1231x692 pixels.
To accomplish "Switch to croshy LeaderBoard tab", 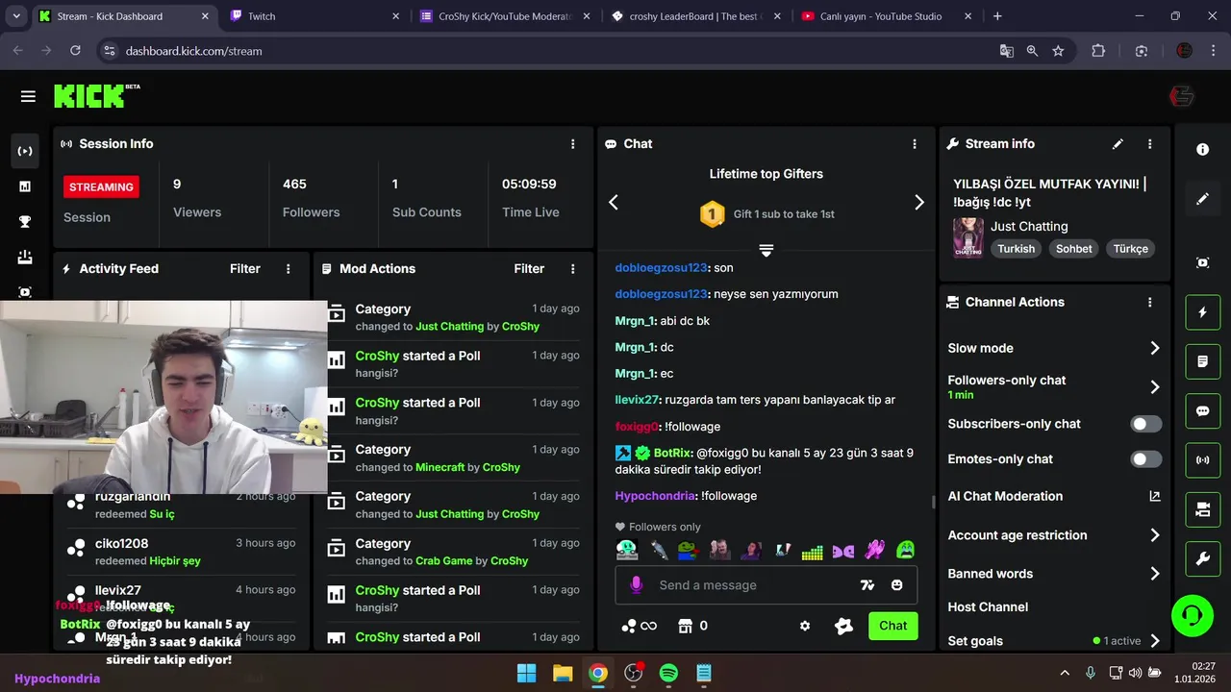I will [x=696, y=16].
